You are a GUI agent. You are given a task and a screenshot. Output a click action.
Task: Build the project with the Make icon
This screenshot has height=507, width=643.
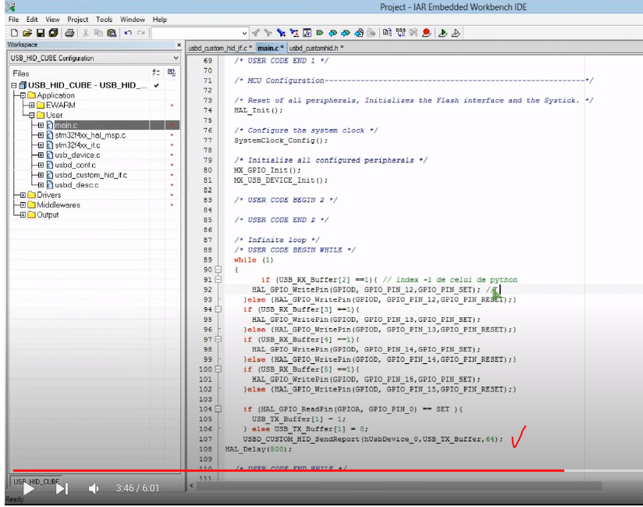tap(400, 33)
